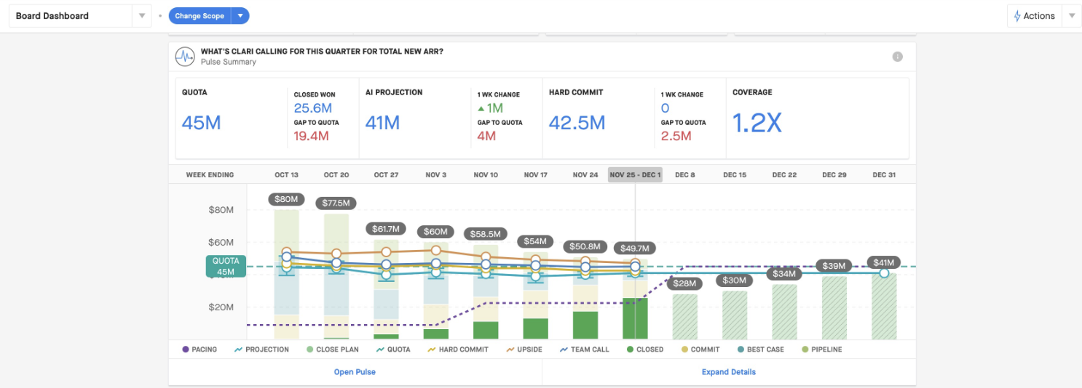This screenshot has width=1082, height=388.
Task: Click the 2.5M gap to quota value
Action: tap(675, 136)
